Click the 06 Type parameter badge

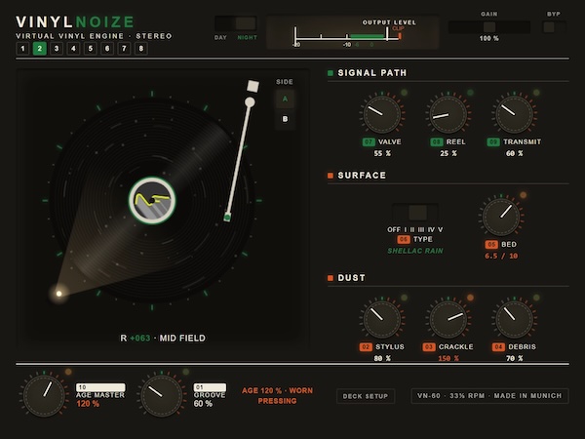click(404, 239)
